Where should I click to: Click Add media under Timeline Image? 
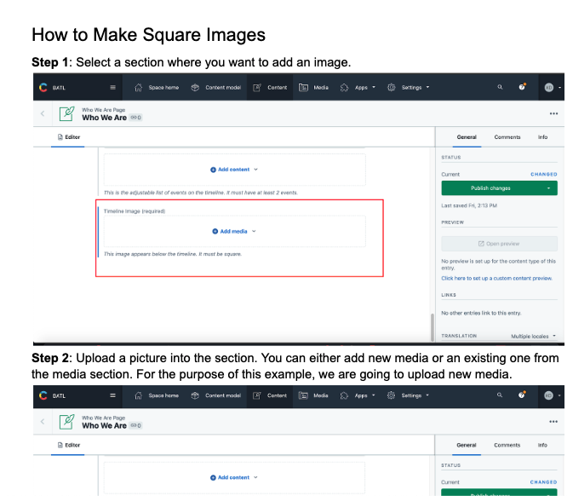234,231
